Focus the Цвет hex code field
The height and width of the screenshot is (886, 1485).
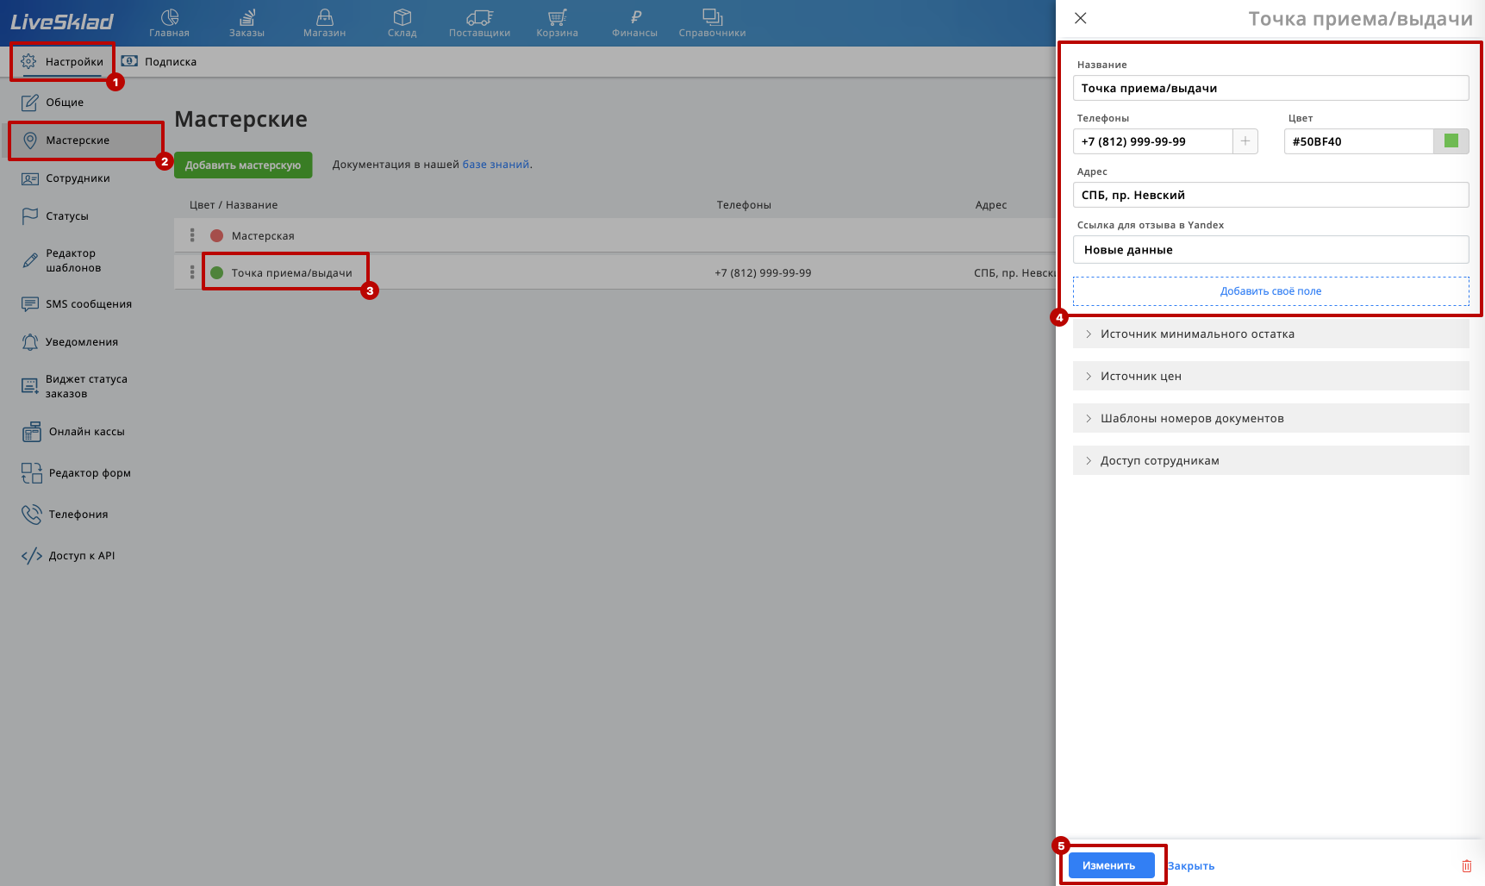tap(1358, 141)
